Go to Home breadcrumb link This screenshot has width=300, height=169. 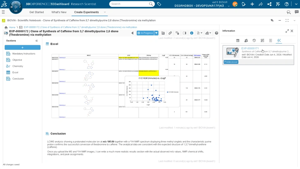pos(12,27)
